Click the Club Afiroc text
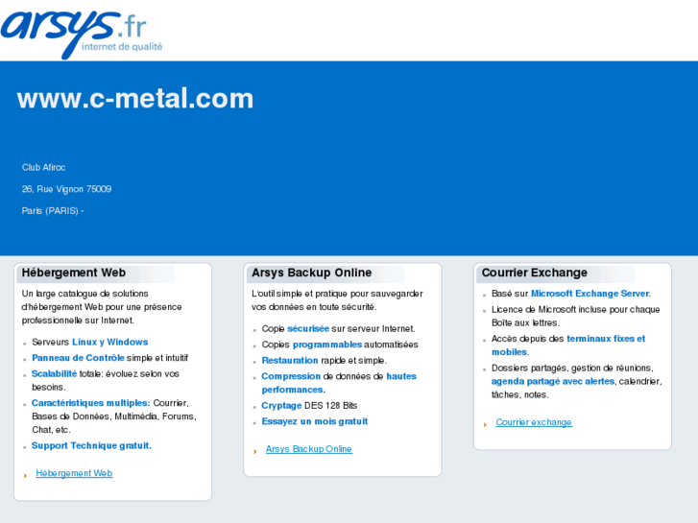This screenshot has height=523, width=698. (x=43, y=167)
